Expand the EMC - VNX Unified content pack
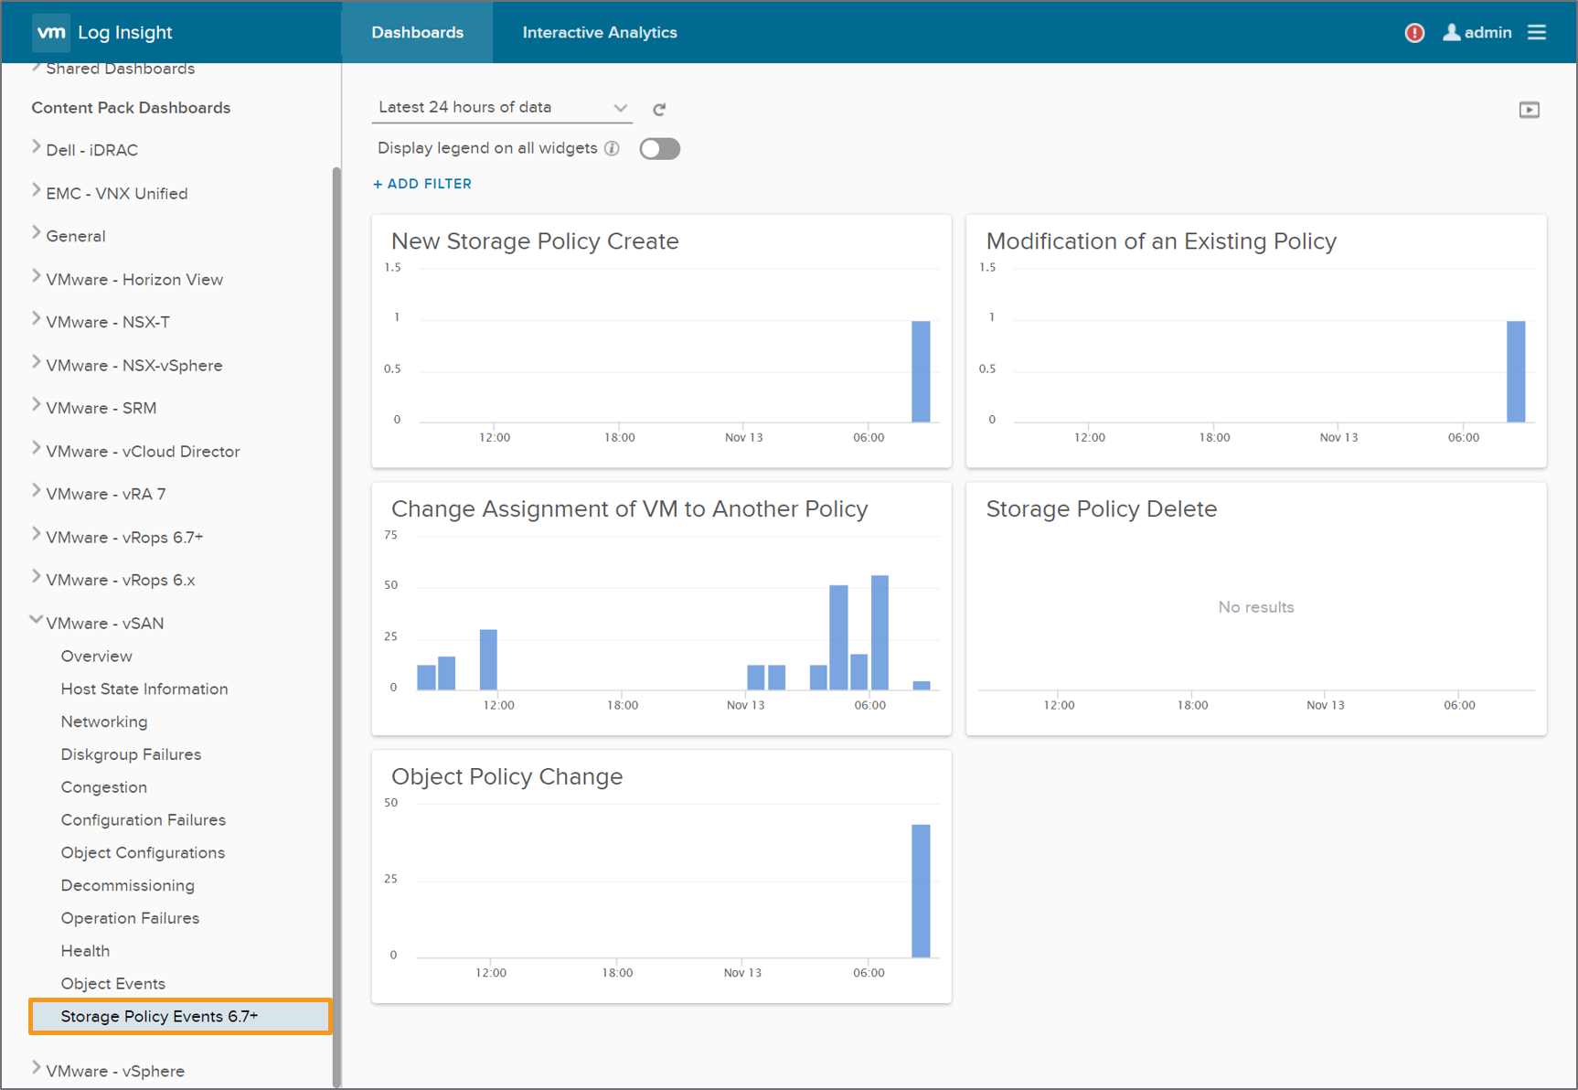This screenshot has height=1090, width=1578. (x=37, y=190)
